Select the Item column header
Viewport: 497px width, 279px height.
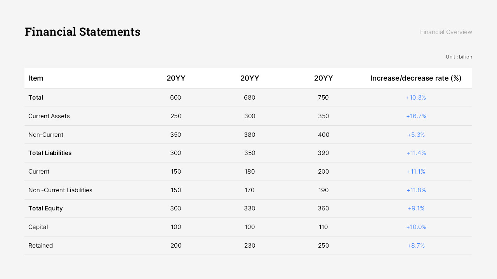(x=36, y=78)
